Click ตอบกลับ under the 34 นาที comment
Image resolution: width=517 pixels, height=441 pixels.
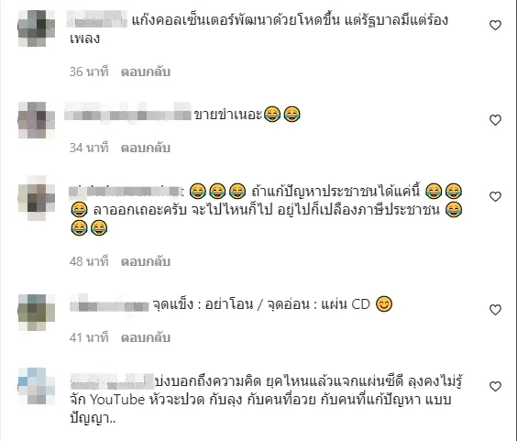(146, 148)
